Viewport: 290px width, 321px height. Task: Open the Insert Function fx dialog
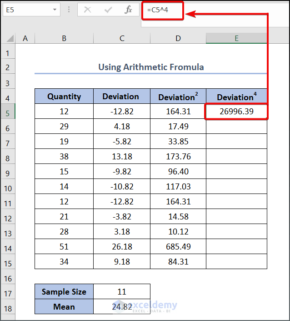point(128,10)
